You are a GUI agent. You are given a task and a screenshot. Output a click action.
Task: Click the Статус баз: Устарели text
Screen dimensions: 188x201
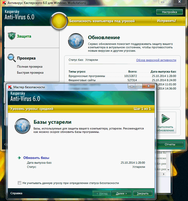[83, 60]
